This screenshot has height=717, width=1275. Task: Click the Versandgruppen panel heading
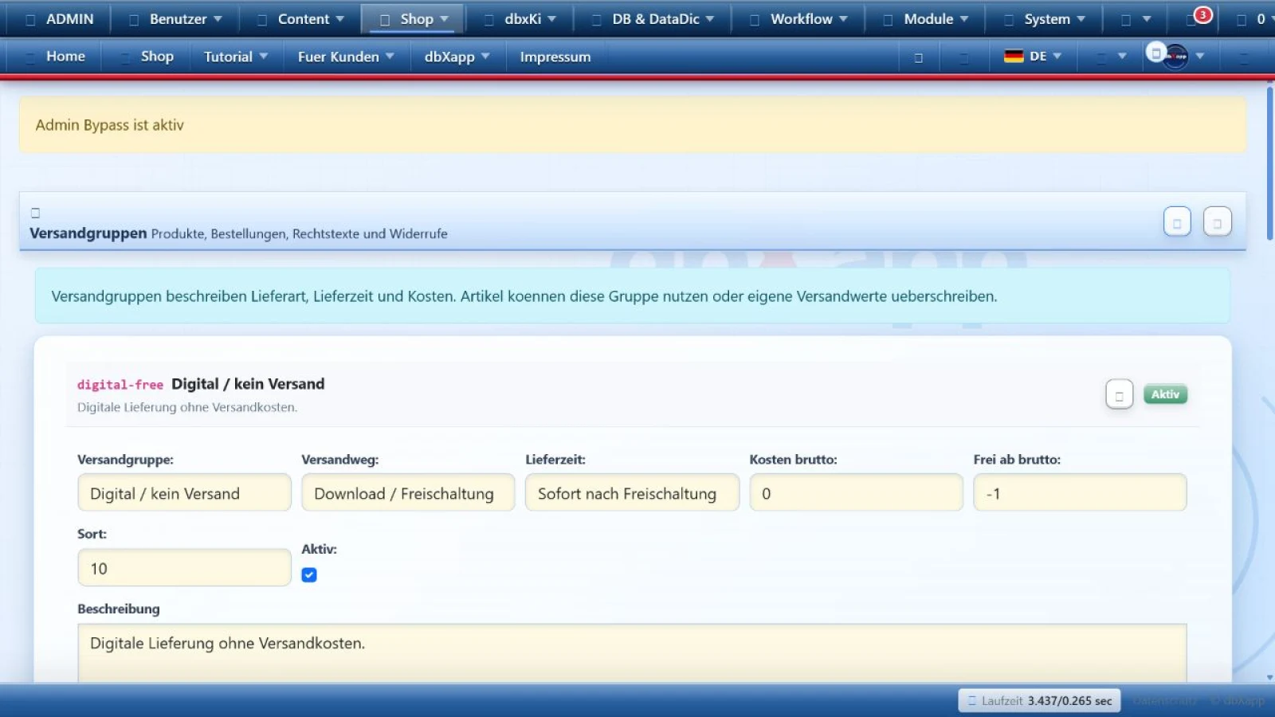click(88, 233)
